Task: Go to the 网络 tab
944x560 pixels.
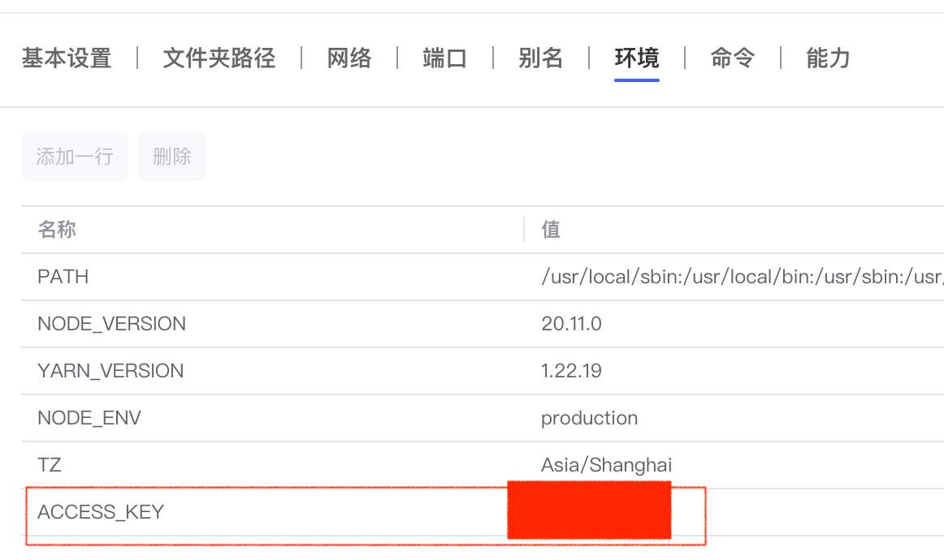Action: coord(349,58)
